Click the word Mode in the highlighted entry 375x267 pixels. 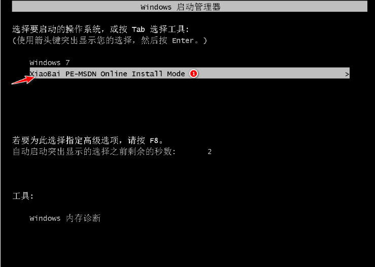pyautogui.click(x=176, y=74)
